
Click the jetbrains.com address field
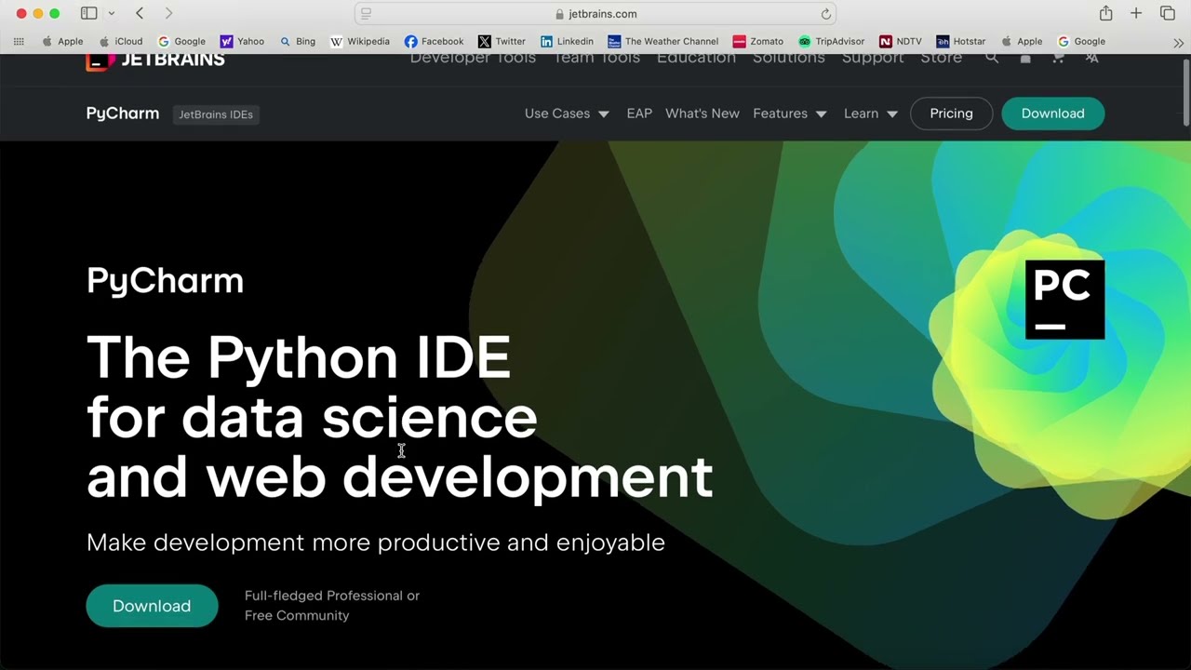click(595, 14)
